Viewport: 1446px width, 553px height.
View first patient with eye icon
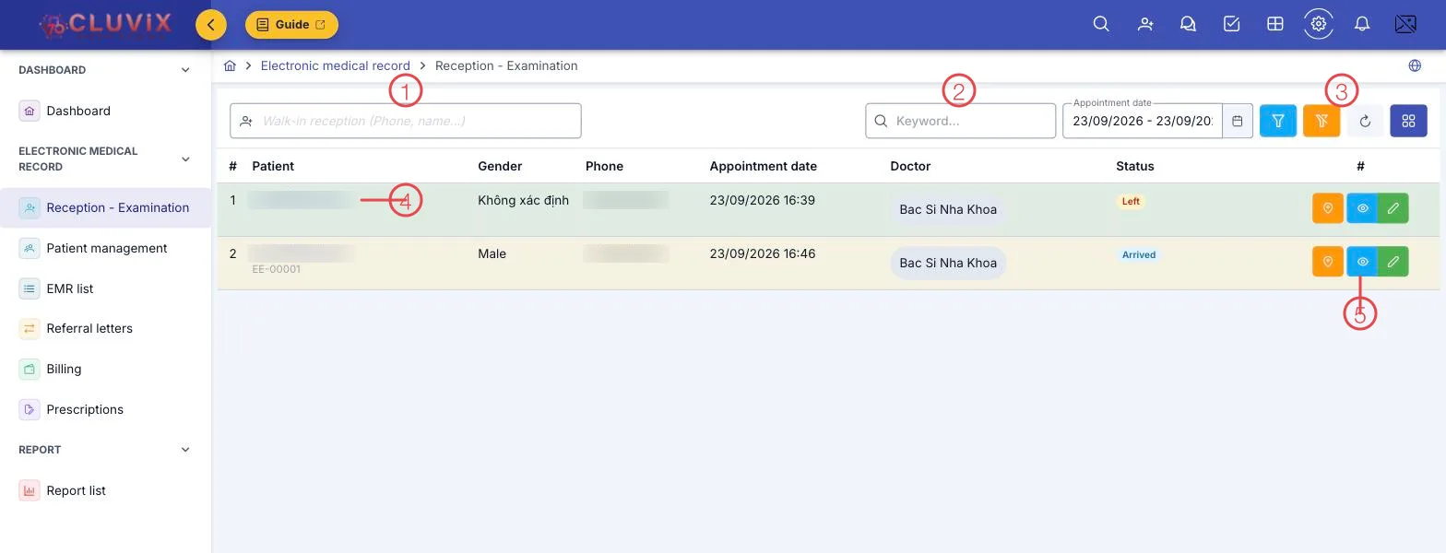pyautogui.click(x=1362, y=208)
